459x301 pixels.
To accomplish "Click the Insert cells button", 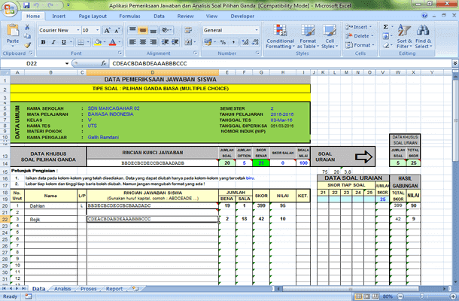I will 359,27.
